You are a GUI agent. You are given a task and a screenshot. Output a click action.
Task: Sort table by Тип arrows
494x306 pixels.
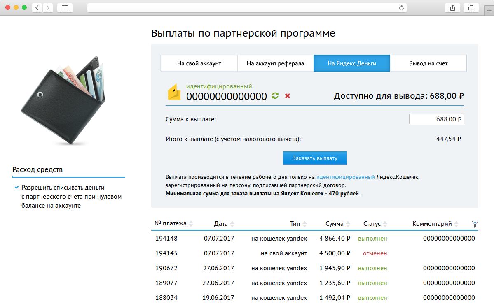click(x=304, y=224)
